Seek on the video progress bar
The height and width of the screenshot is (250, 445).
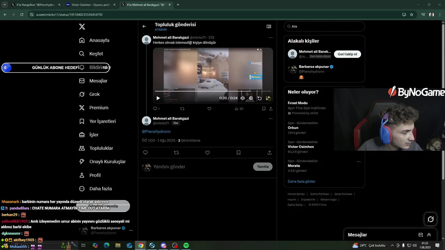click(213, 91)
